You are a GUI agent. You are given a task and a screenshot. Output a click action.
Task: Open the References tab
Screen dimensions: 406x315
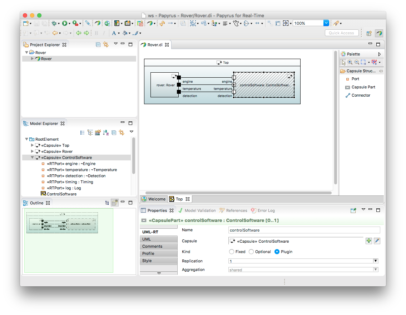(x=233, y=210)
